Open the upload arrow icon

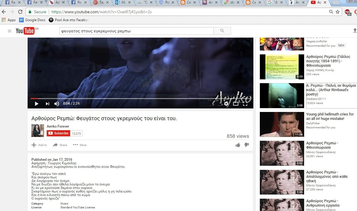tap(354, 31)
